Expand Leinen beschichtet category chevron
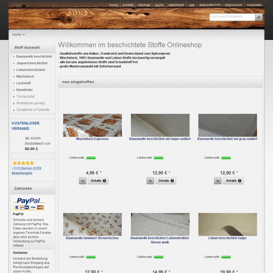273x273 pixels. pyautogui.click(x=14, y=70)
